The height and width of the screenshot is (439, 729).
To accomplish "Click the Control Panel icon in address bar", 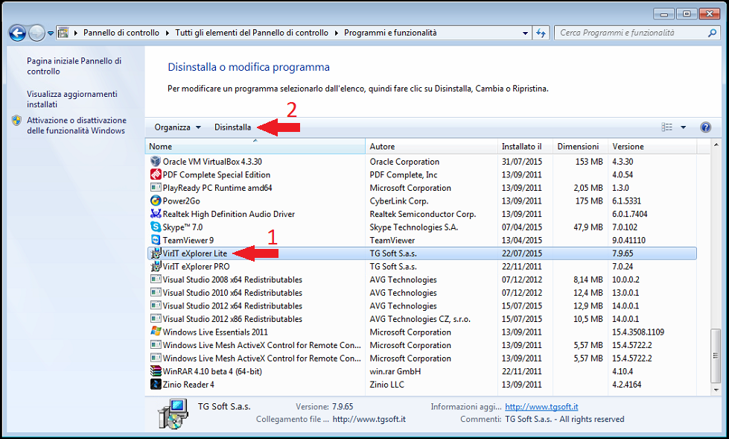I will [x=63, y=33].
